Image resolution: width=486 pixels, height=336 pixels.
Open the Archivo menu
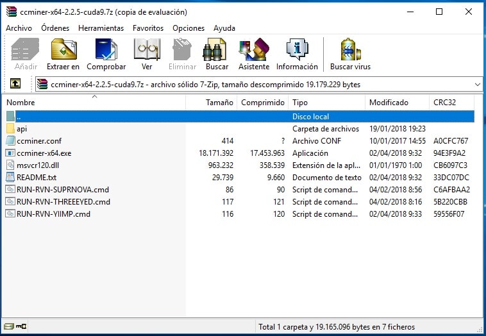point(19,28)
